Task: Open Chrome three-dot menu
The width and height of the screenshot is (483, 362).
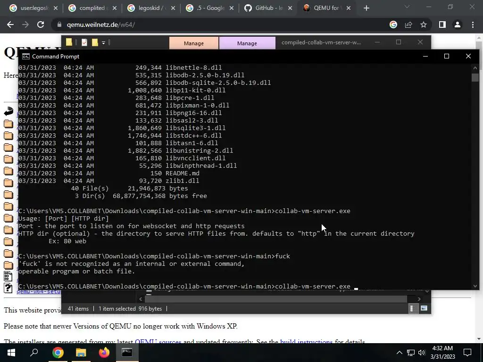Action: [x=473, y=25]
